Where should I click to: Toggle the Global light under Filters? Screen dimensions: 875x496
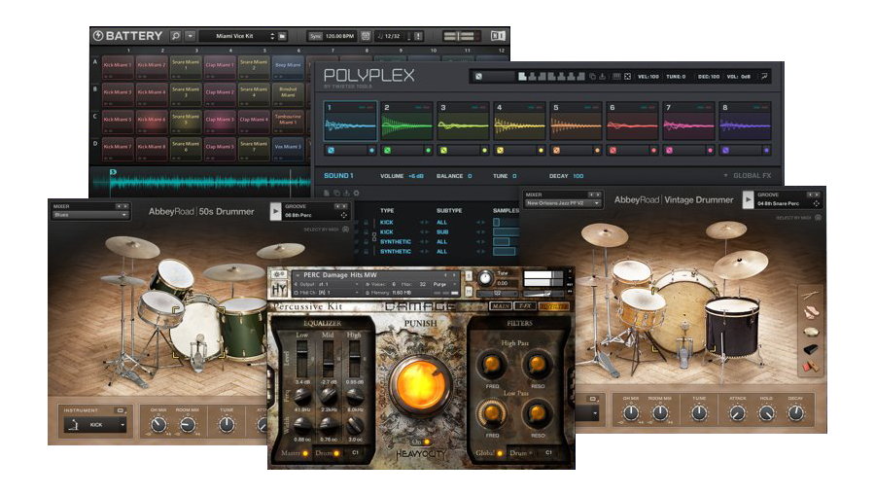(x=500, y=453)
